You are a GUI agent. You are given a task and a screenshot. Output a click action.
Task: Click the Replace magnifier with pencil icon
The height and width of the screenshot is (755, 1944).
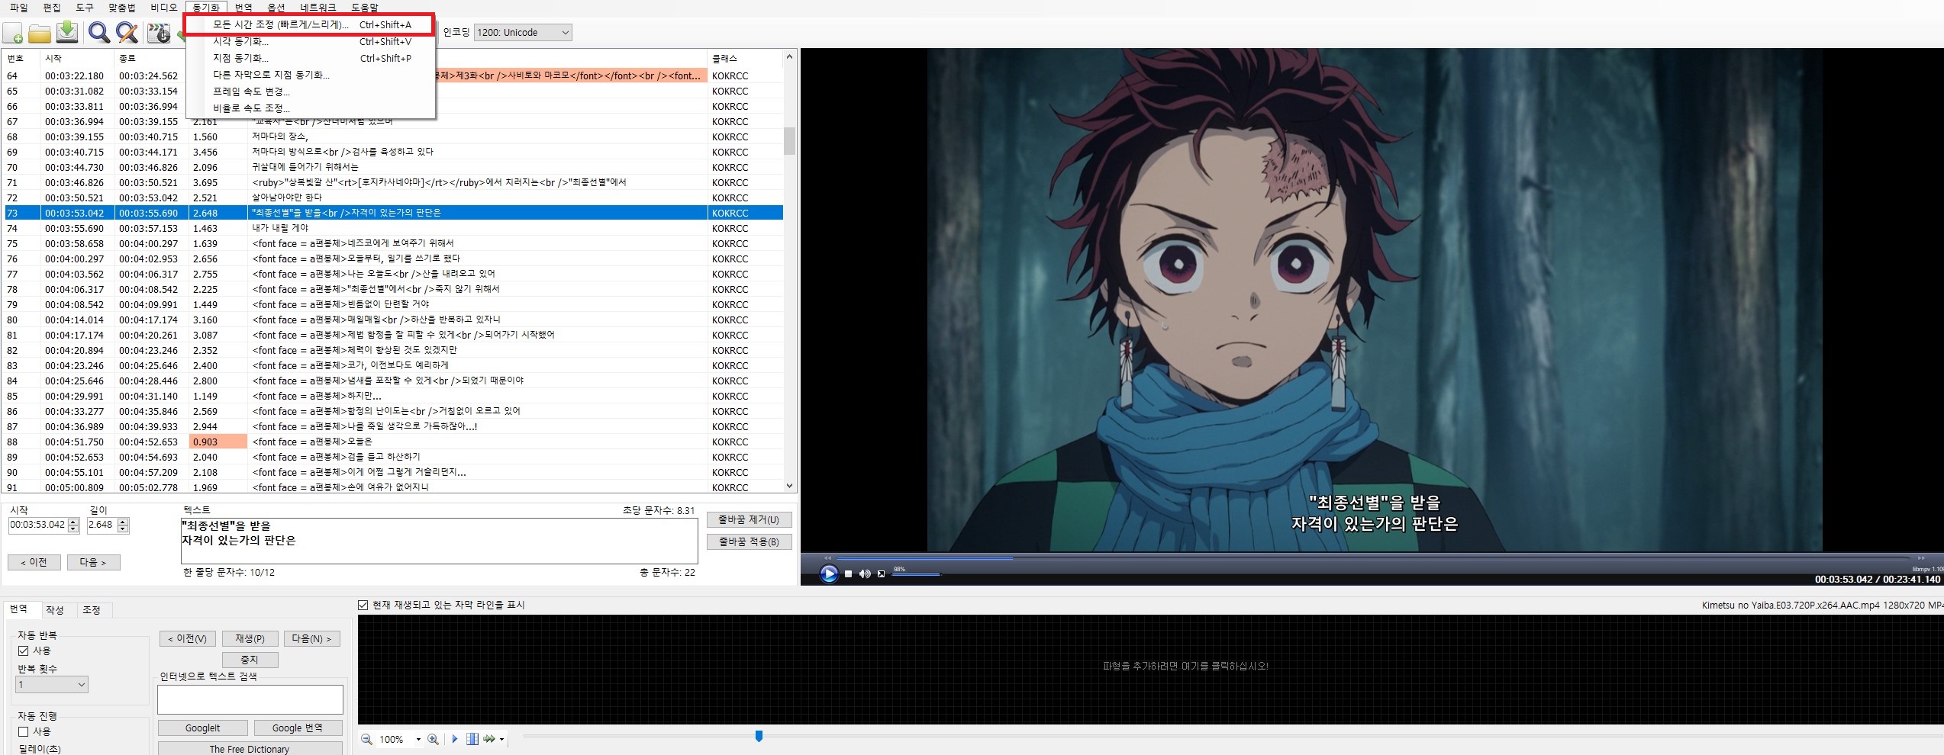pyautogui.click(x=127, y=32)
